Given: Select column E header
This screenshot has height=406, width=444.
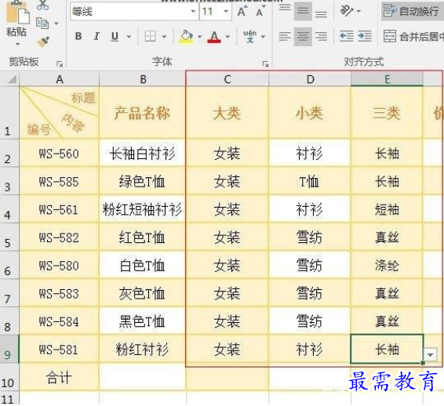Looking at the screenshot, I should pos(387,79).
